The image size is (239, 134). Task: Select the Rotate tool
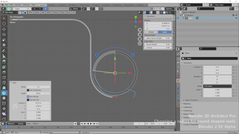[4, 35]
